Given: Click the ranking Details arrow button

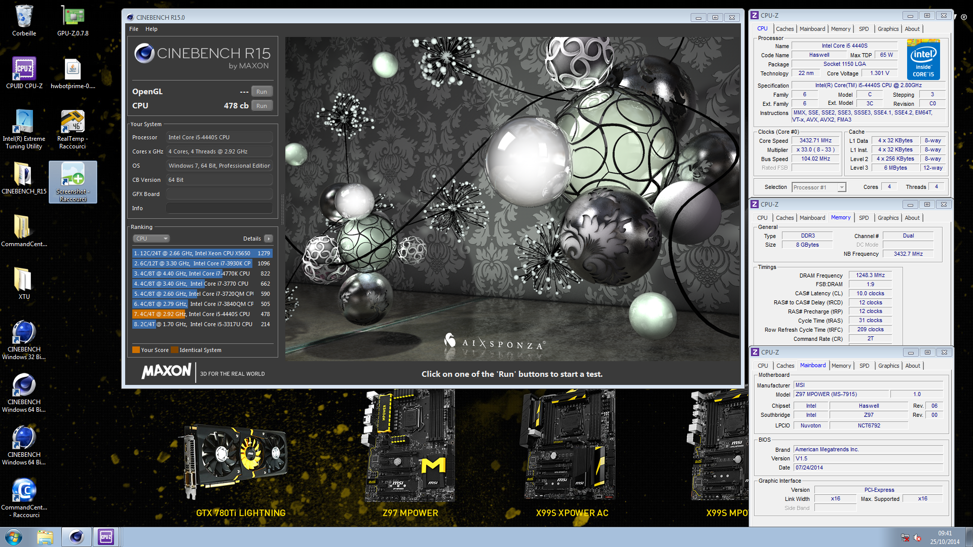Looking at the screenshot, I should point(269,239).
